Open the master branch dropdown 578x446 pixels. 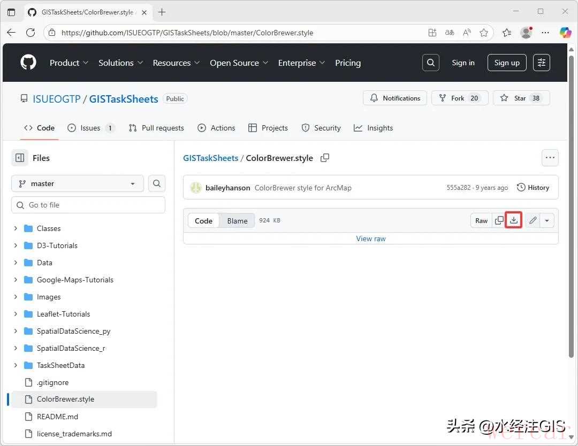click(78, 183)
